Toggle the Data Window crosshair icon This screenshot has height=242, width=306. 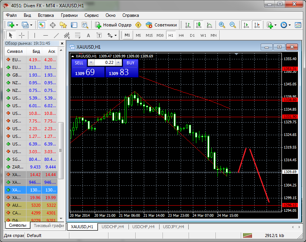53,25
